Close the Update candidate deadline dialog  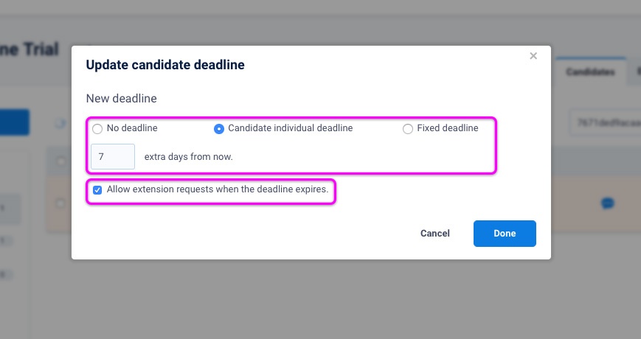[533, 56]
